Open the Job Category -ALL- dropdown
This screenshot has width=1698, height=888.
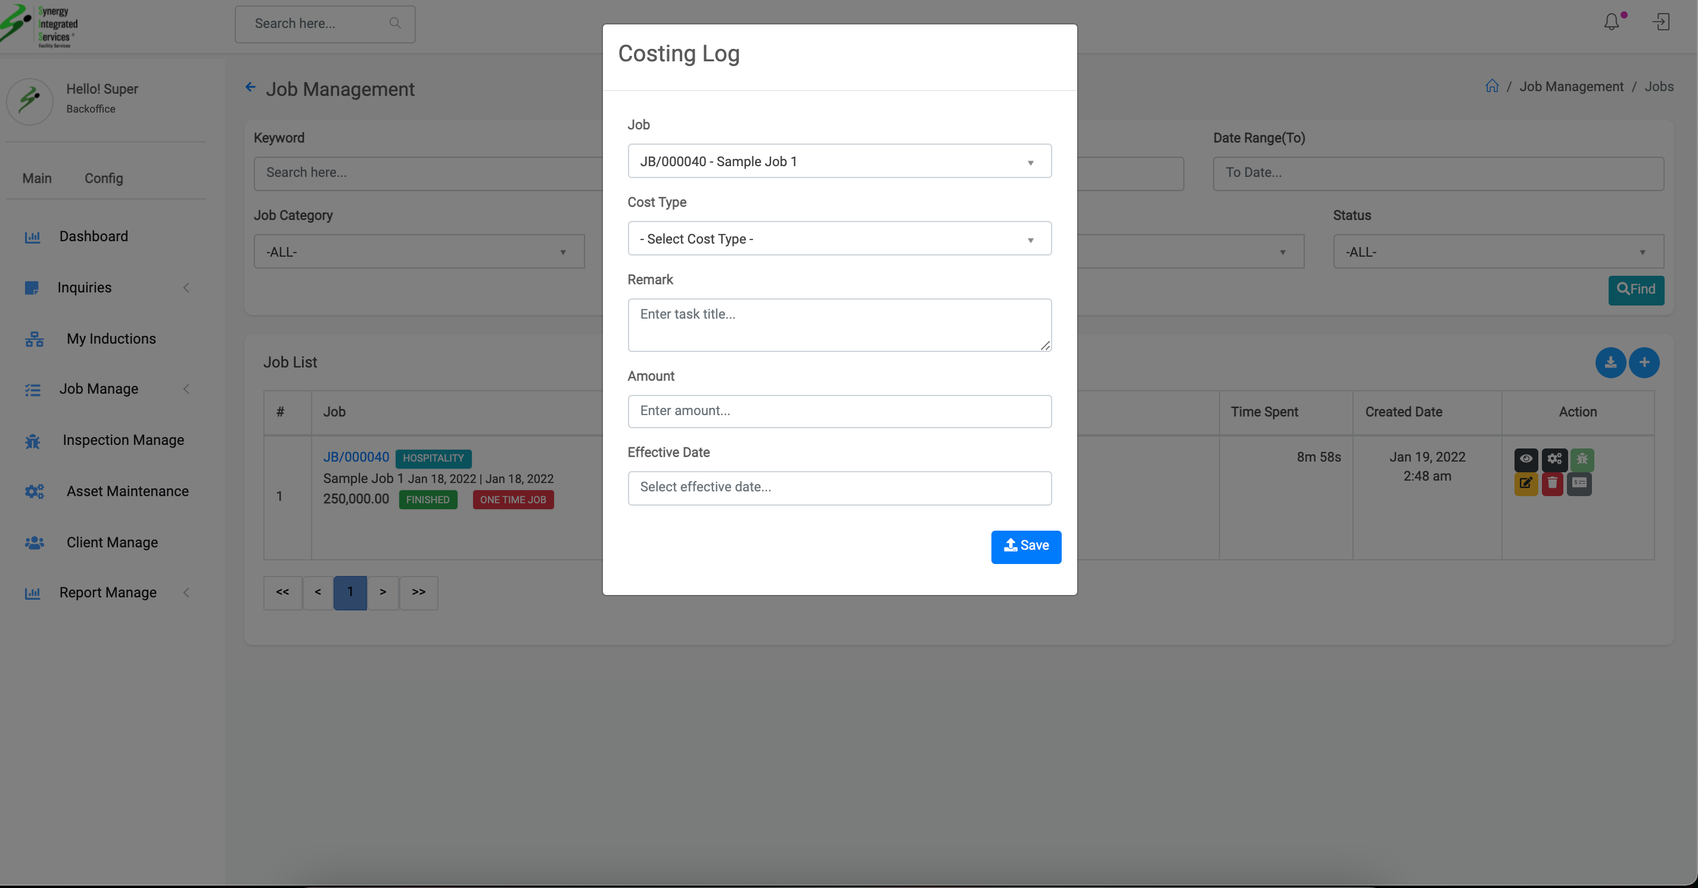[x=419, y=253]
